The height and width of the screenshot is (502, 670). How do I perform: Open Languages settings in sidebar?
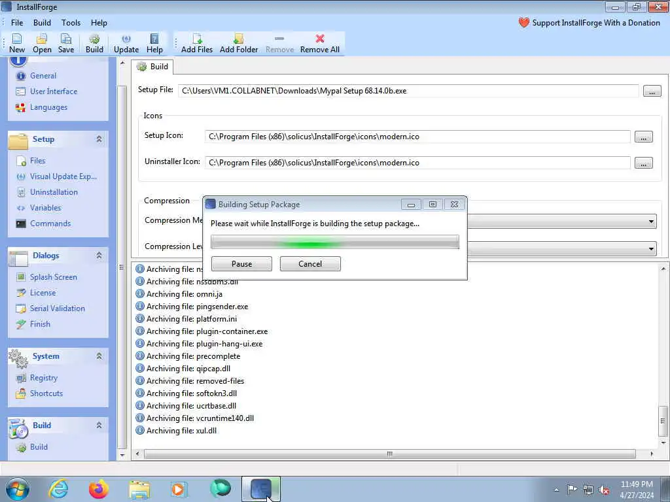48,107
